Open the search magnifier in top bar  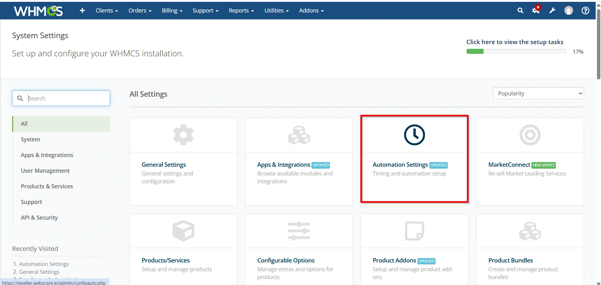[x=520, y=11]
